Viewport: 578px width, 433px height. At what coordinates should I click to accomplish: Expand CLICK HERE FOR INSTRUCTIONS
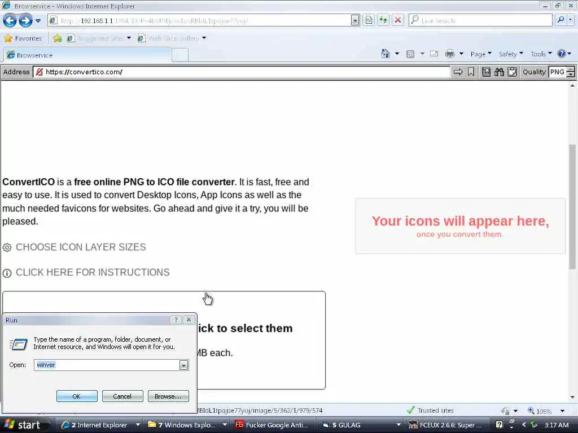coord(86,272)
